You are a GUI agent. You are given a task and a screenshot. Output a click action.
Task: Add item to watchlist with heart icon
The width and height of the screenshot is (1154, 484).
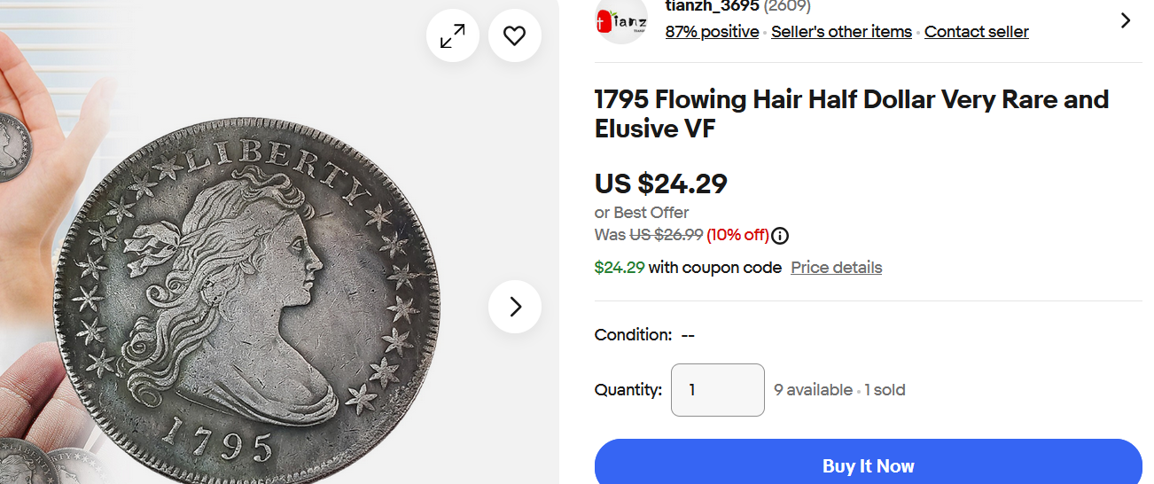[x=515, y=35]
